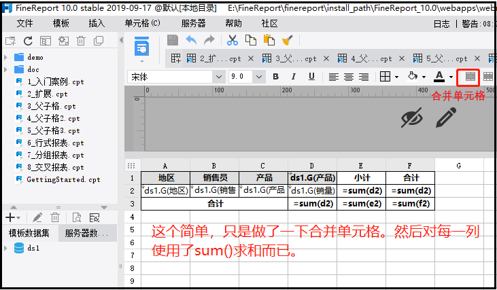Viewport: 497px width, 290px height.
Task: Open the font size dropdown
Action: 259,77
